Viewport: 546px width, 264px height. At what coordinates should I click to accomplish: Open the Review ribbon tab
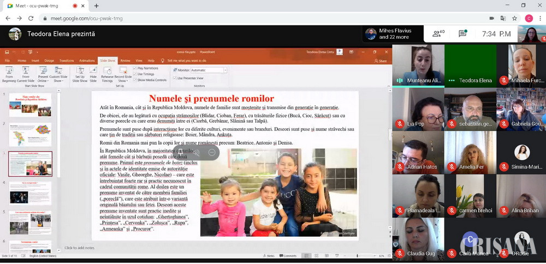point(125,61)
